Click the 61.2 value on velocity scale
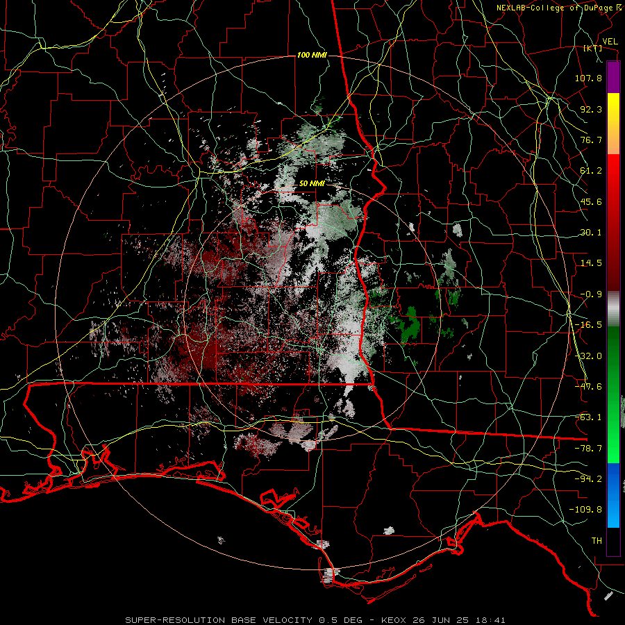The width and height of the screenshot is (625, 625). click(591, 171)
